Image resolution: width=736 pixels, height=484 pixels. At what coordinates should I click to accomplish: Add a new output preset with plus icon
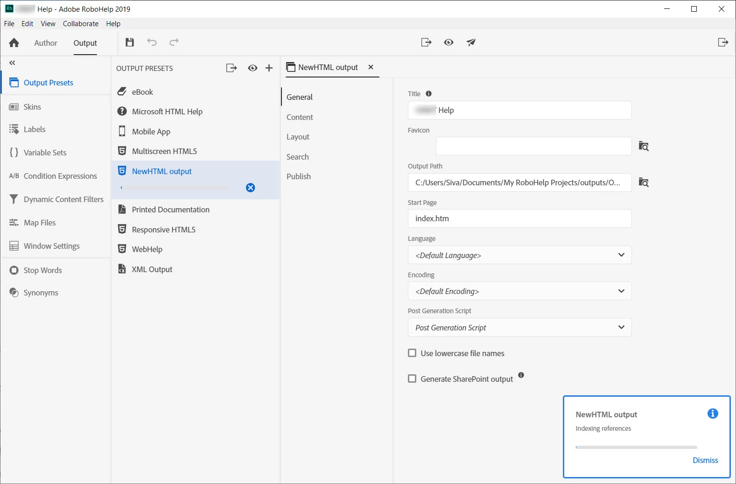pos(269,68)
